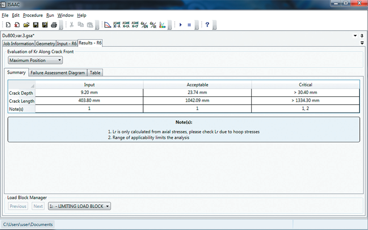
Task: Open the LIMITING LOAD BLOCK dropdown
Action: click(x=79, y=206)
